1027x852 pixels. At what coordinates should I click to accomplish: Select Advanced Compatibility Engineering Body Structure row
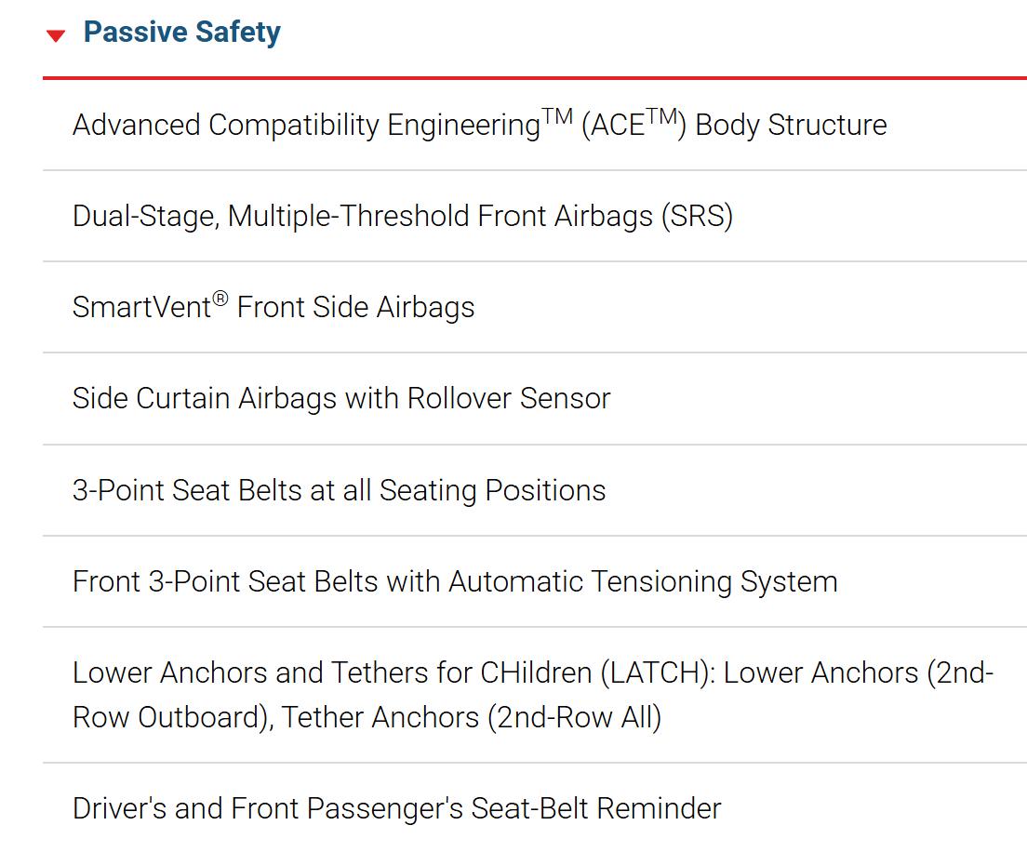click(535, 125)
